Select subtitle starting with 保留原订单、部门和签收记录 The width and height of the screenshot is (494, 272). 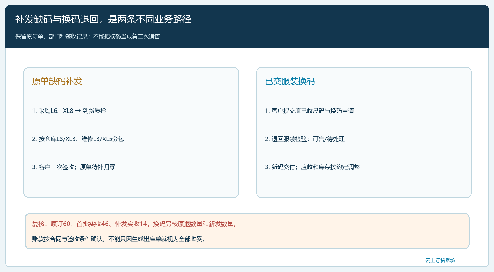click(x=88, y=36)
